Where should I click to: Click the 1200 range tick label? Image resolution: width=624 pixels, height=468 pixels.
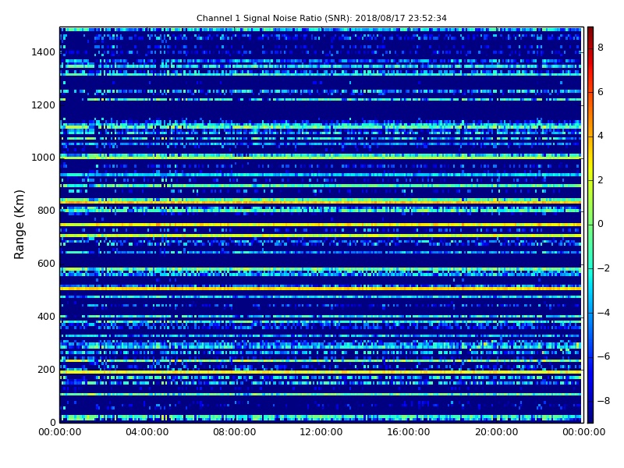tap(44, 105)
